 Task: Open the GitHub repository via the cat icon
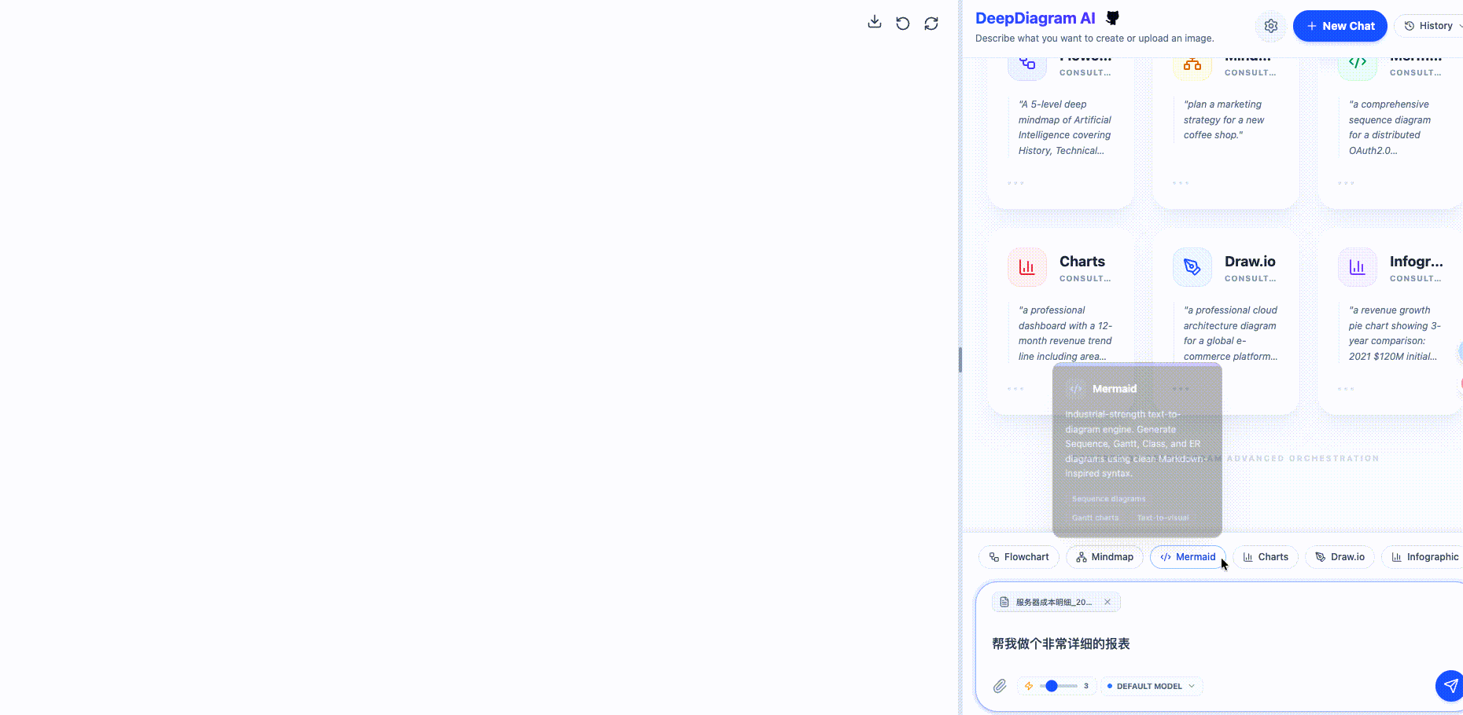[x=1112, y=17]
